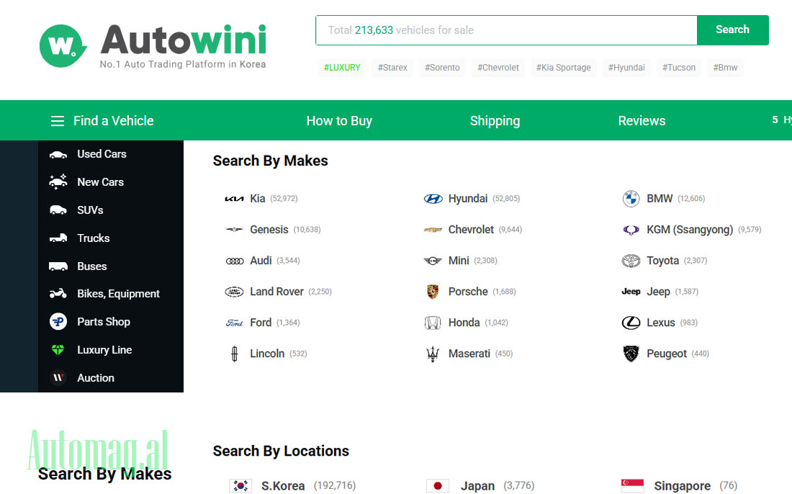Click the Hyundai logo icon

click(x=433, y=199)
